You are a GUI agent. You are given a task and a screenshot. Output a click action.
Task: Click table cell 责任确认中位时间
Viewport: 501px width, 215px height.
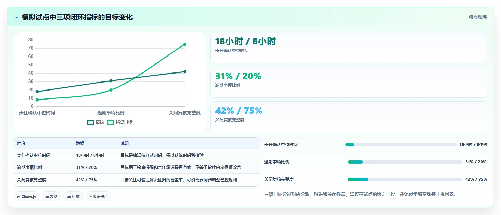[34, 155]
